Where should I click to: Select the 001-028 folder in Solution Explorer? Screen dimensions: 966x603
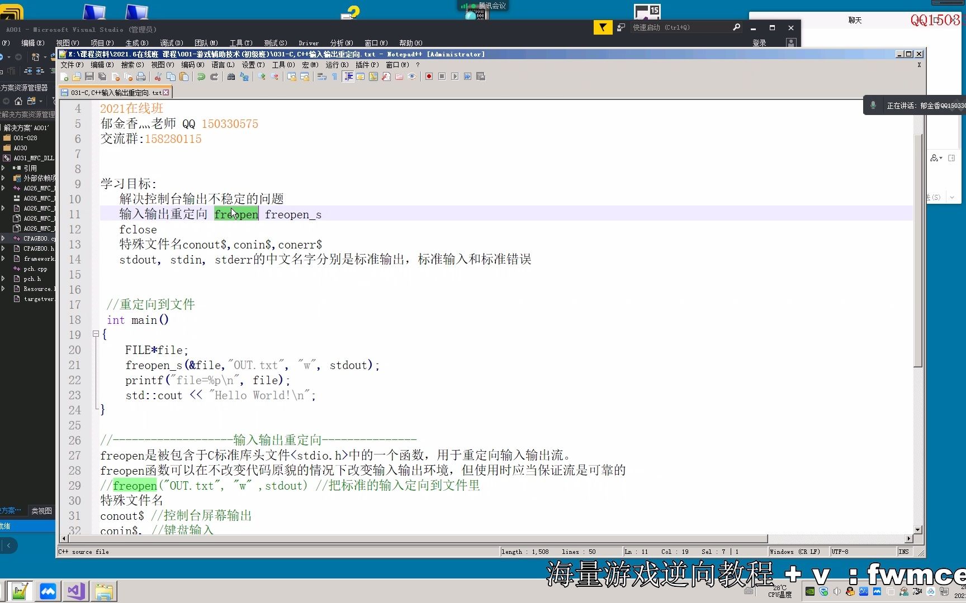(x=25, y=138)
